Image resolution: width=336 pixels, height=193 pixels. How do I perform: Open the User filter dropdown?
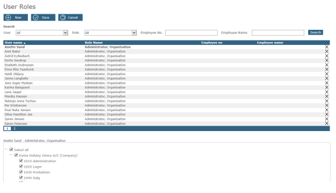pos(42,33)
